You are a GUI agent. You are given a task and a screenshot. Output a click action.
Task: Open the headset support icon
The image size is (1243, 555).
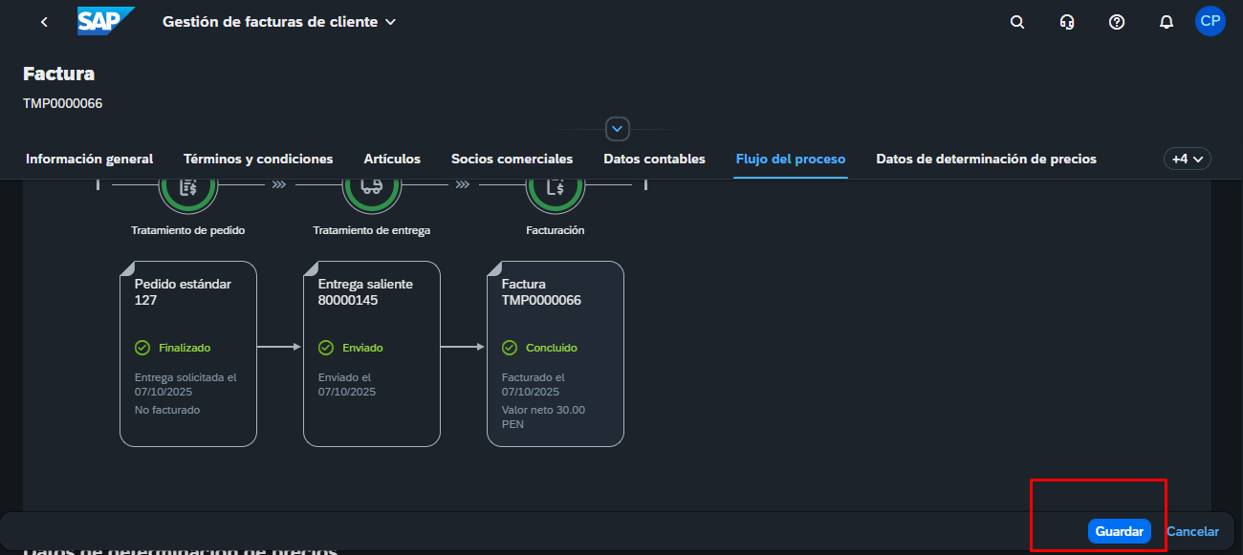click(1067, 22)
